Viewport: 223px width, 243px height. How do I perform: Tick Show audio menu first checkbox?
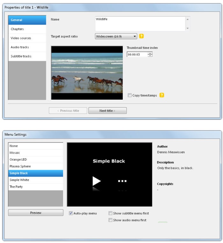[111, 220]
